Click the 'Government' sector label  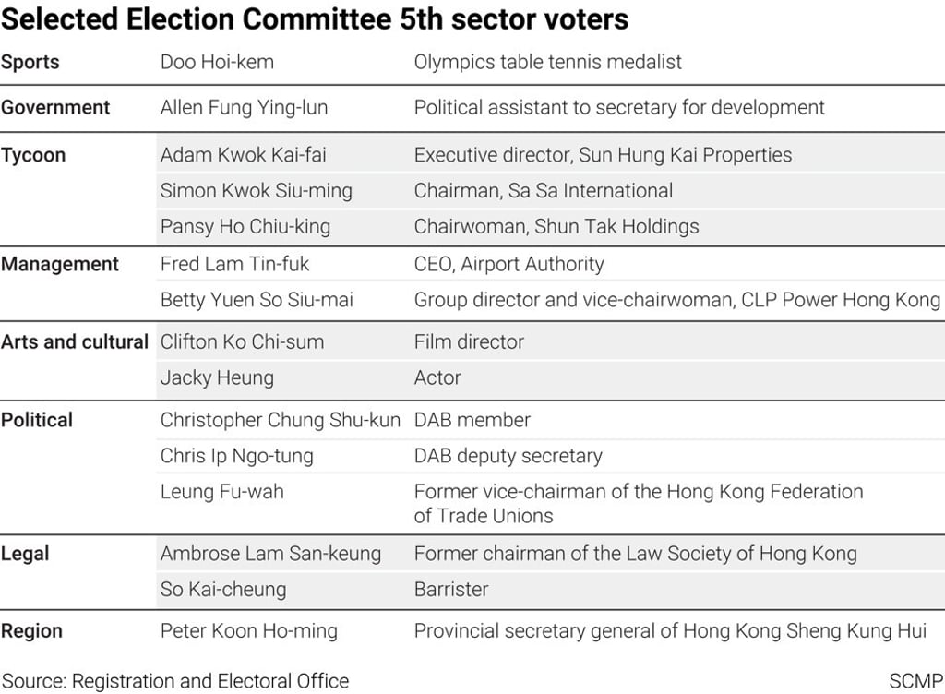click(x=55, y=107)
